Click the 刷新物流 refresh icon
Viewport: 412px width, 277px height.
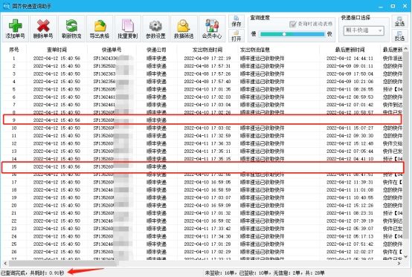click(71, 28)
